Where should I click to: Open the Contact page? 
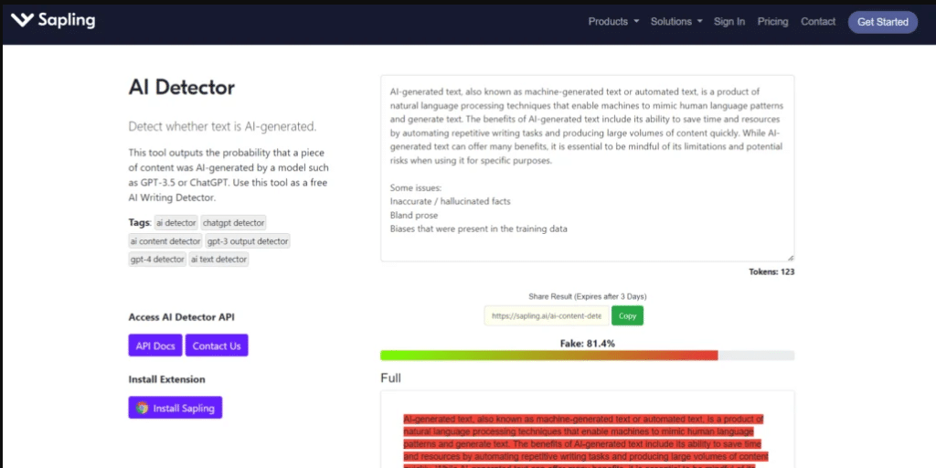coord(818,22)
